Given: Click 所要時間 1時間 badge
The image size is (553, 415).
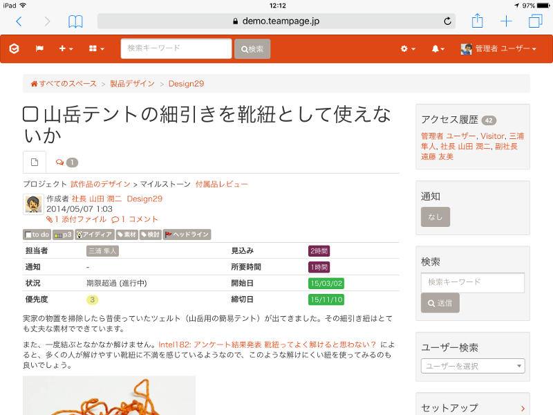Looking at the screenshot, I should pyautogui.click(x=319, y=267).
